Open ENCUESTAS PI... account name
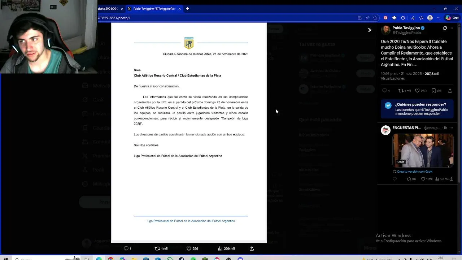The image size is (462, 260). click(x=407, y=128)
